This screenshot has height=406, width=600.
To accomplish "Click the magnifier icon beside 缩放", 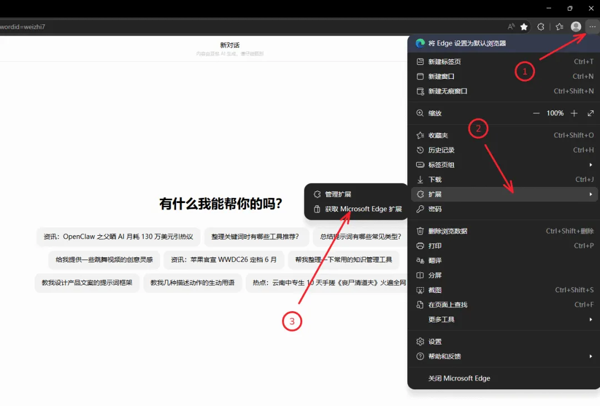I will 420,114.
